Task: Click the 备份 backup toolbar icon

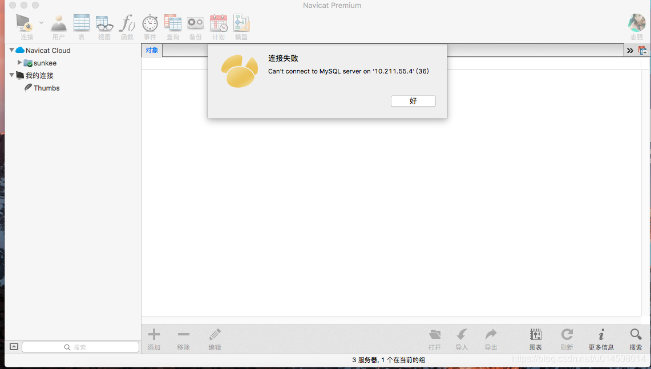Action: tap(196, 23)
